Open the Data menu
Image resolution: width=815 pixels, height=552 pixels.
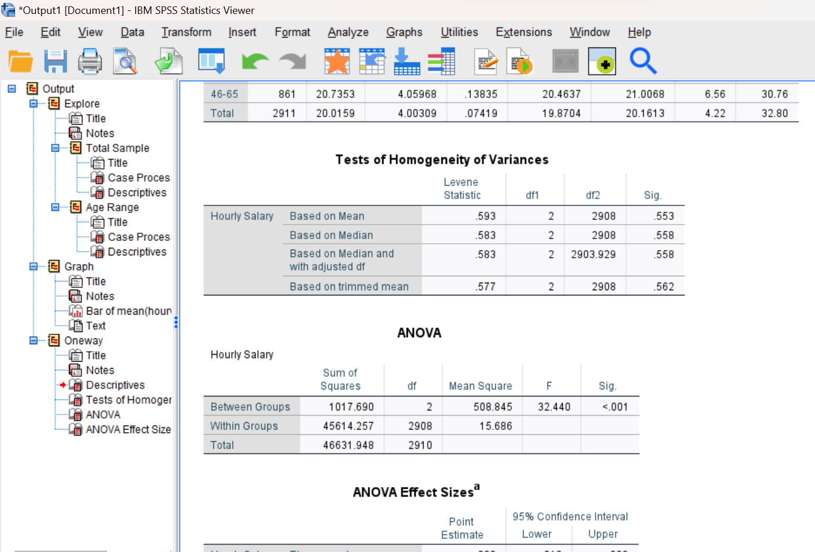click(x=132, y=32)
